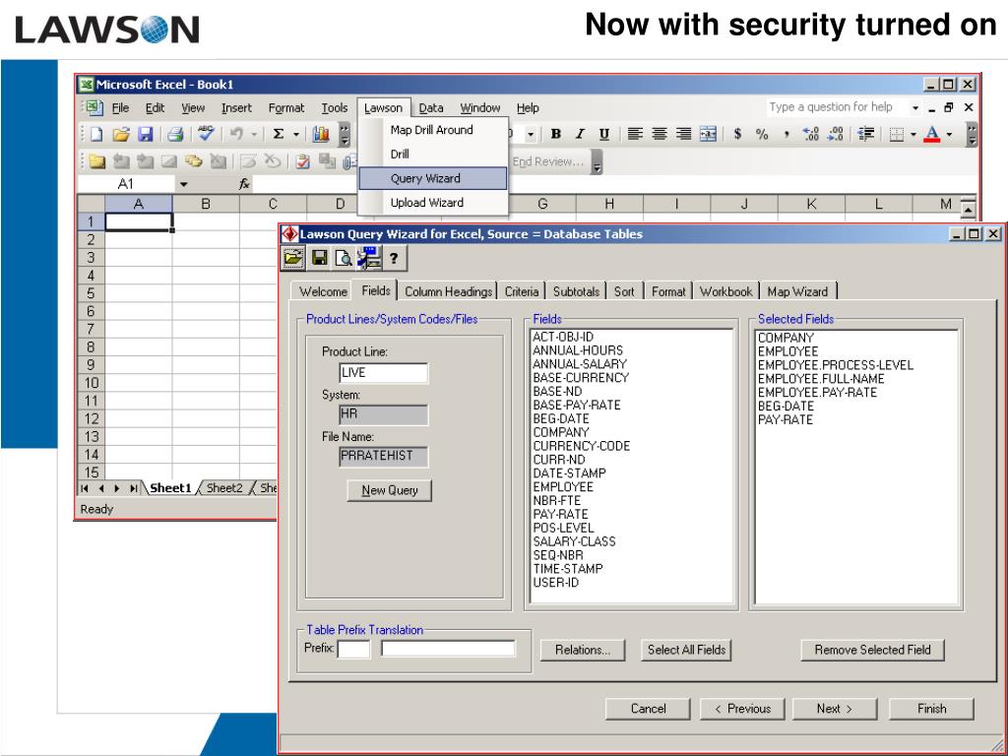Click the computer settings icon in Query Wizard
The width and height of the screenshot is (1008, 756).
point(370,258)
